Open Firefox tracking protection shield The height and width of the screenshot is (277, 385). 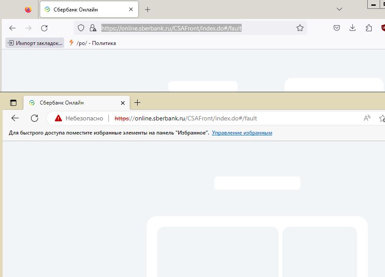(81, 28)
